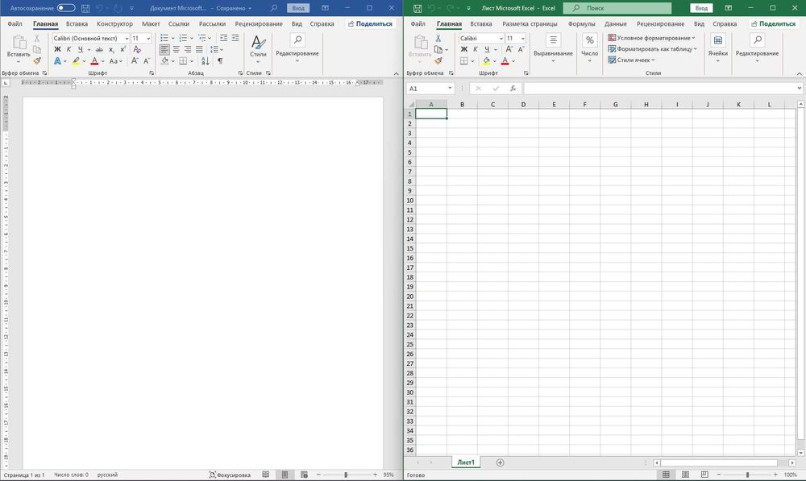Increase font size in Word
The height and width of the screenshot is (481, 806).
click(135, 60)
